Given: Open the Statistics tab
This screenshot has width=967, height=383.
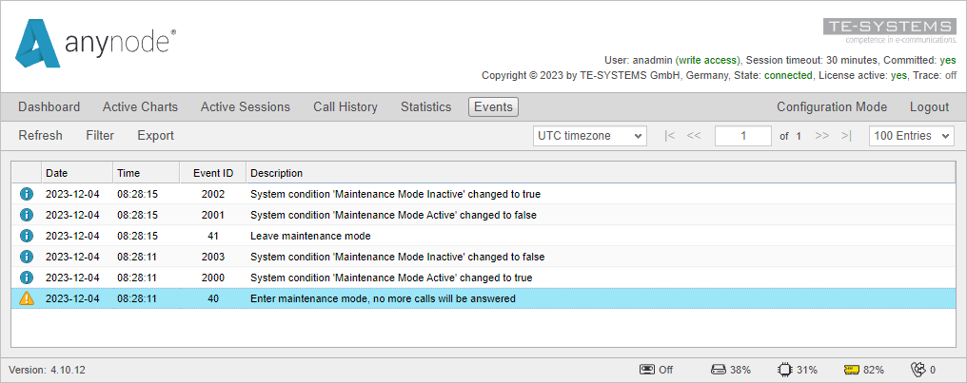Looking at the screenshot, I should [x=426, y=107].
